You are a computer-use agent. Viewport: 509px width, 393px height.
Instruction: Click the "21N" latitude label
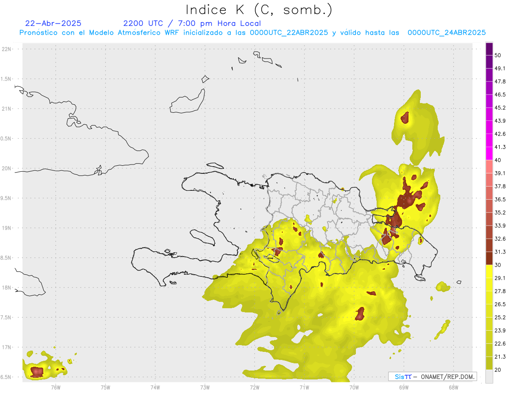(x=7, y=109)
